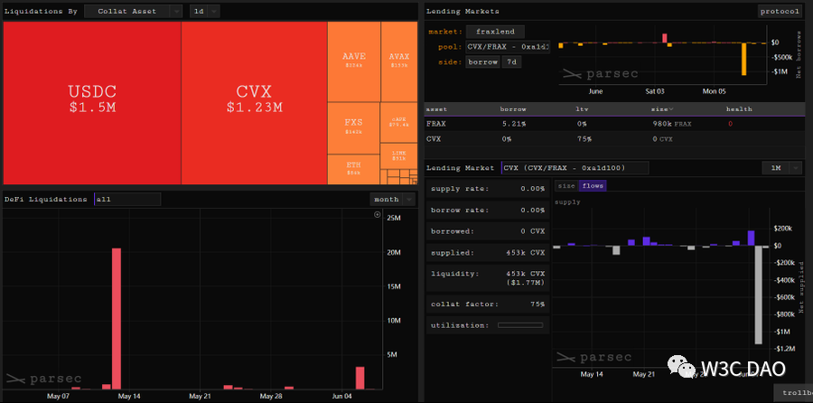Sort the table by health column
Image resolution: width=813 pixels, height=403 pixels.
pos(739,109)
